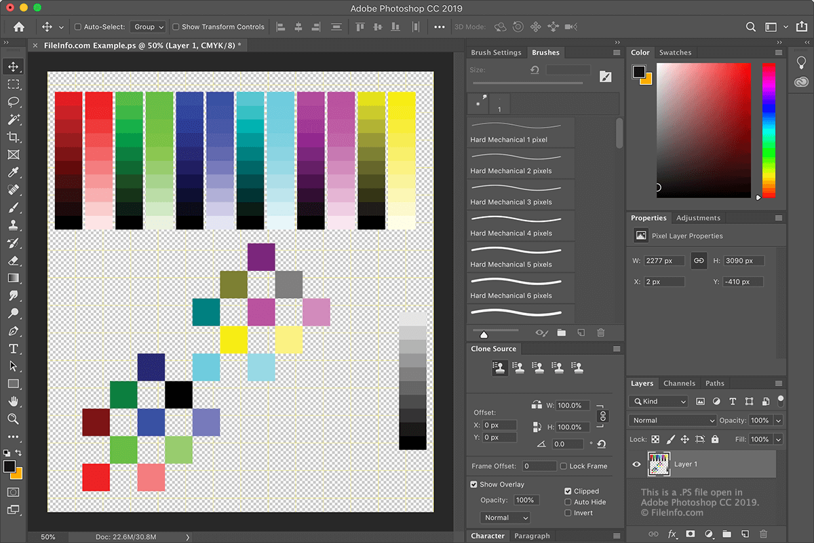Uncheck the Show Overlay checkbox
814x543 pixels.
click(474, 485)
